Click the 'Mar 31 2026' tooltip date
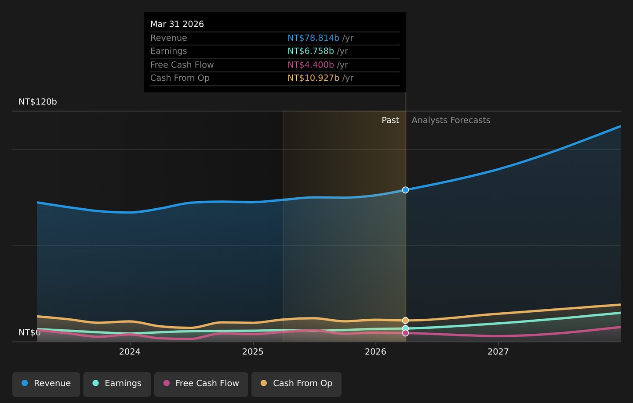The height and width of the screenshot is (403, 633). click(x=177, y=24)
